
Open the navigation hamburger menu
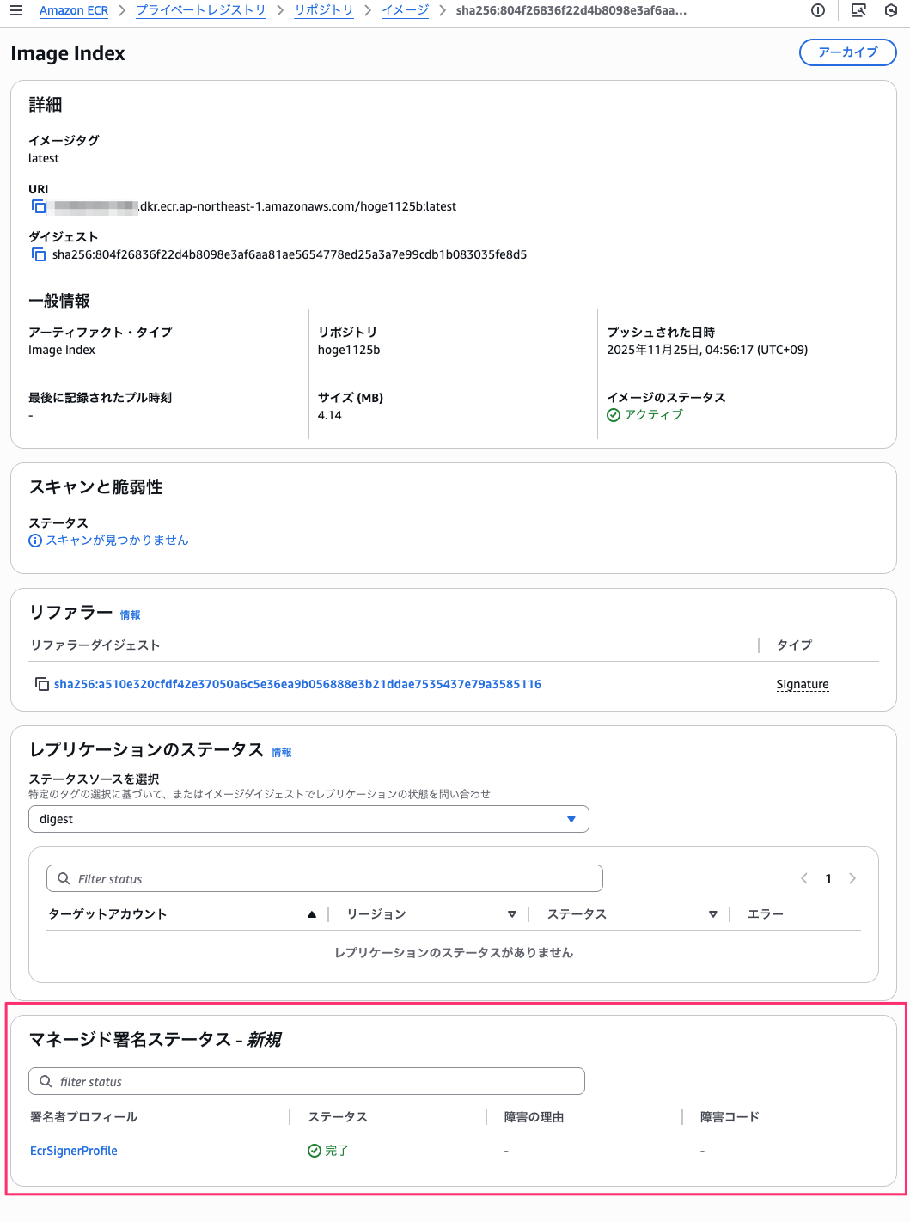pos(17,10)
